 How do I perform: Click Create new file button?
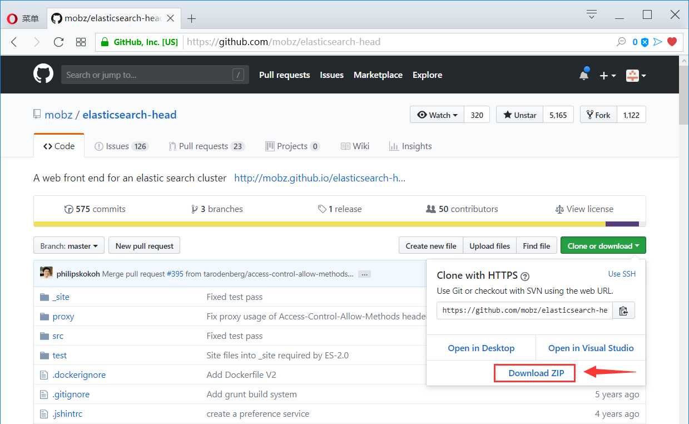point(431,246)
